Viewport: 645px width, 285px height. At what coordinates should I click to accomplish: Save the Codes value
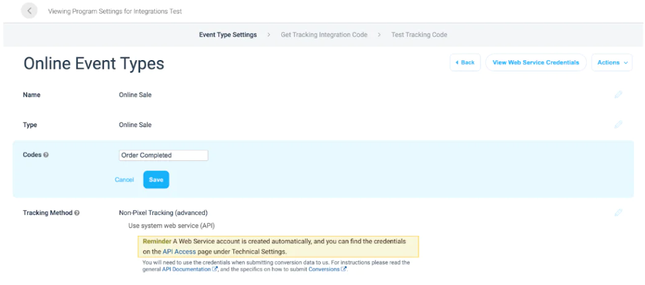(156, 179)
